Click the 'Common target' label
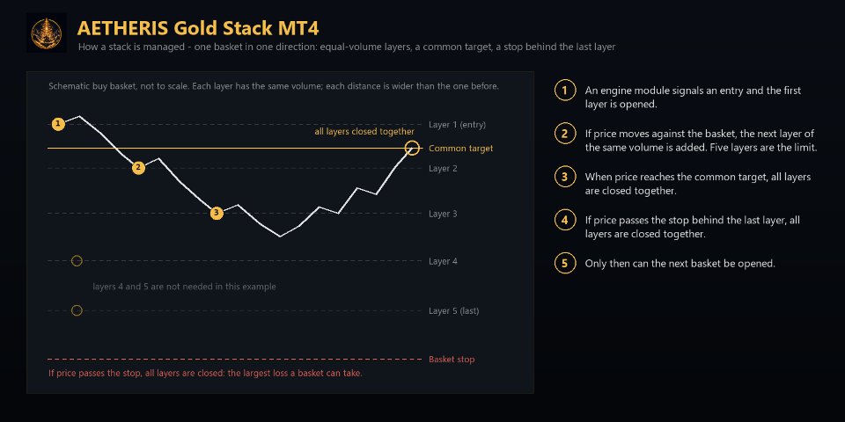The width and height of the screenshot is (845, 422). [x=460, y=149]
